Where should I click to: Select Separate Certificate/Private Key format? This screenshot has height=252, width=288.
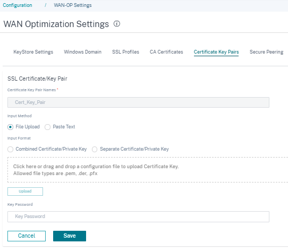pos(95,149)
